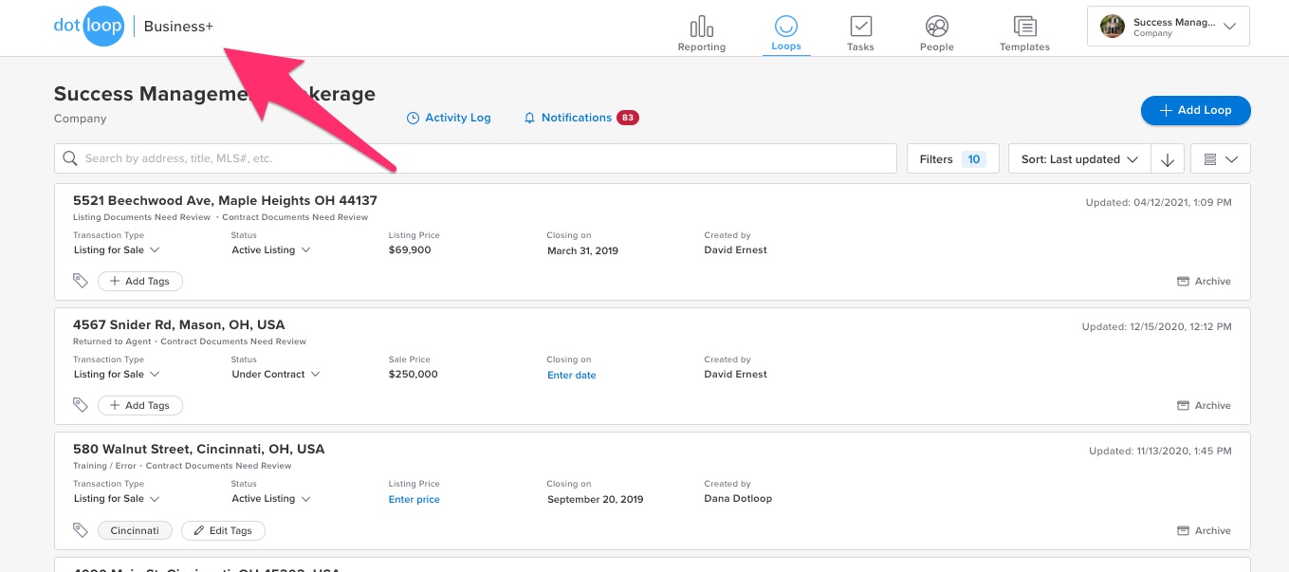Focus the loop search field
1289x572 pixels.
[x=475, y=158]
